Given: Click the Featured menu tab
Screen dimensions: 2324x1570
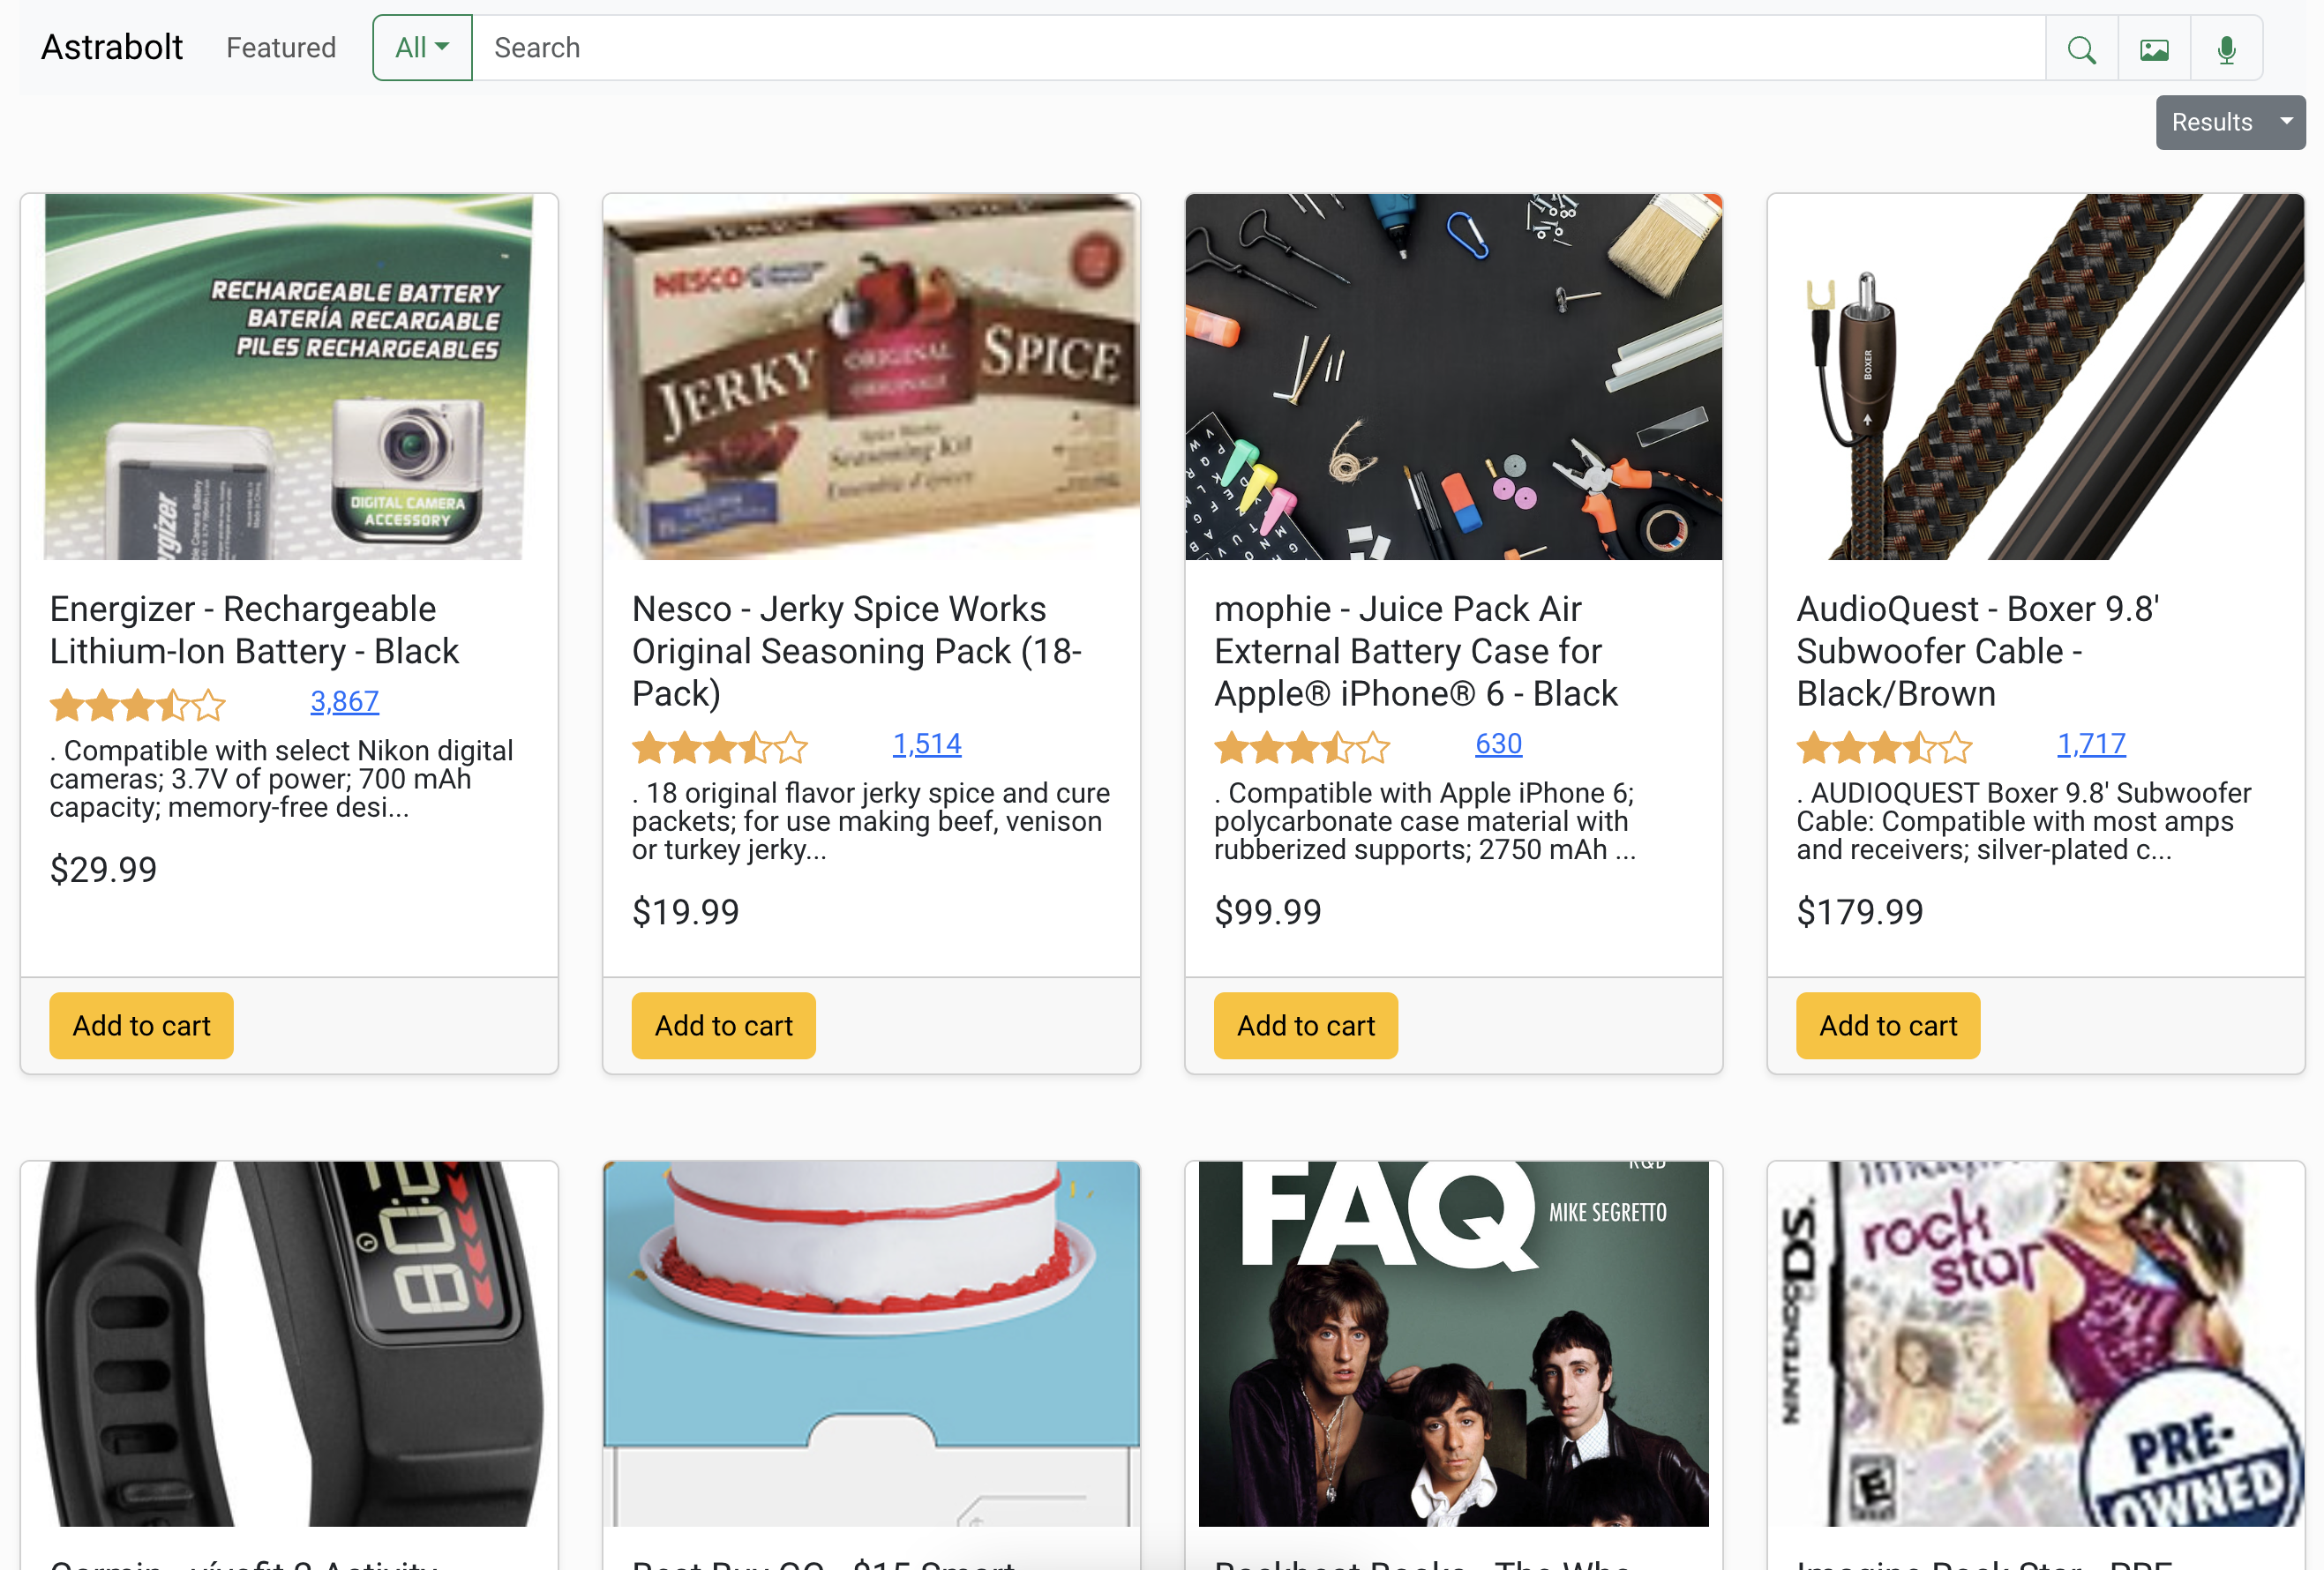Looking at the screenshot, I should click(281, 48).
